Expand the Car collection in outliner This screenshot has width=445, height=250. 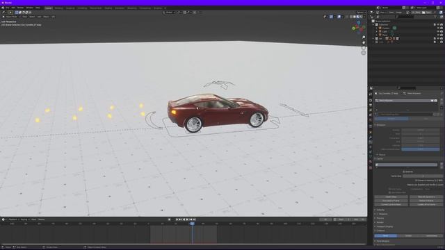[373, 38]
